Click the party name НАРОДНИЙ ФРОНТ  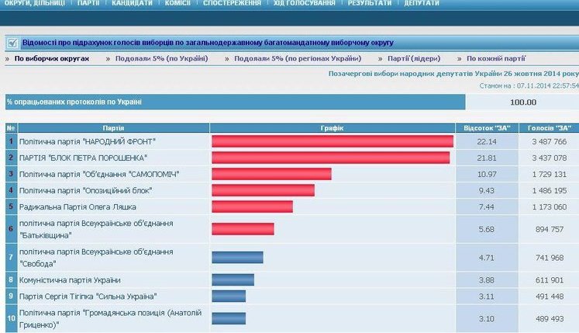[x=88, y=142]
